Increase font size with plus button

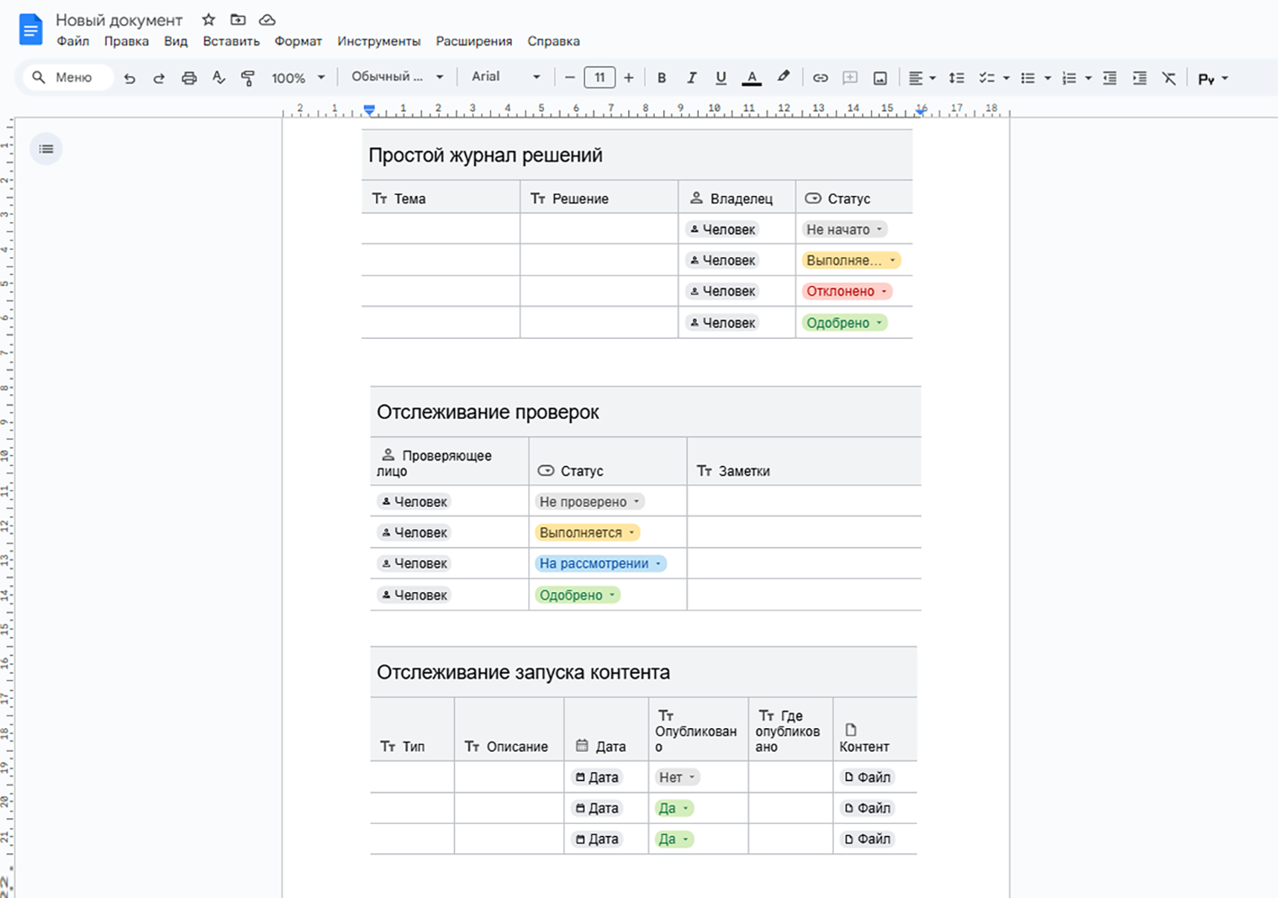point(629,77)
